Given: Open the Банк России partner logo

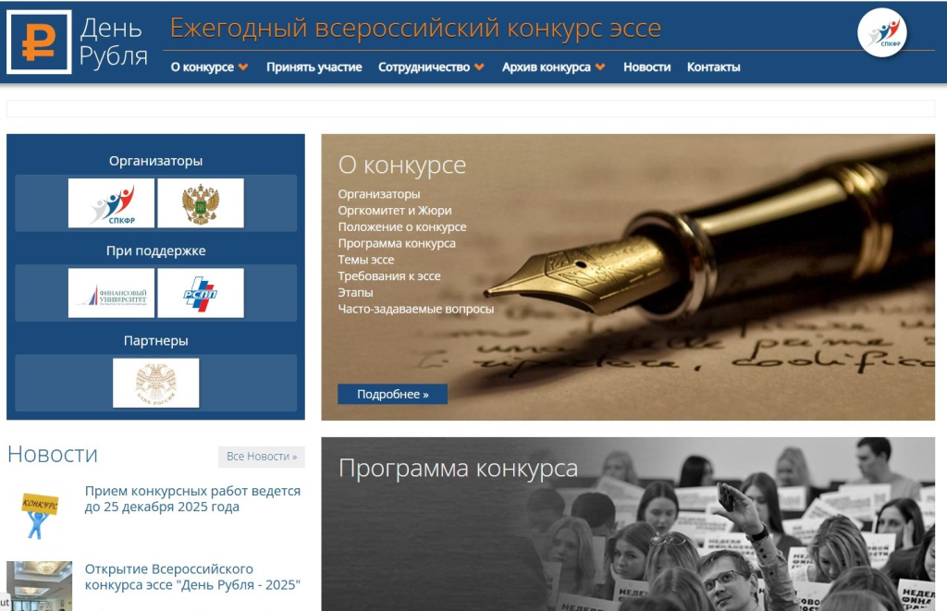Looking at the screenshot, I should 155,383.
